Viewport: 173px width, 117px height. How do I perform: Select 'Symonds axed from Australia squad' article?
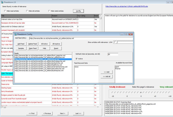click(x=50, y=99)
